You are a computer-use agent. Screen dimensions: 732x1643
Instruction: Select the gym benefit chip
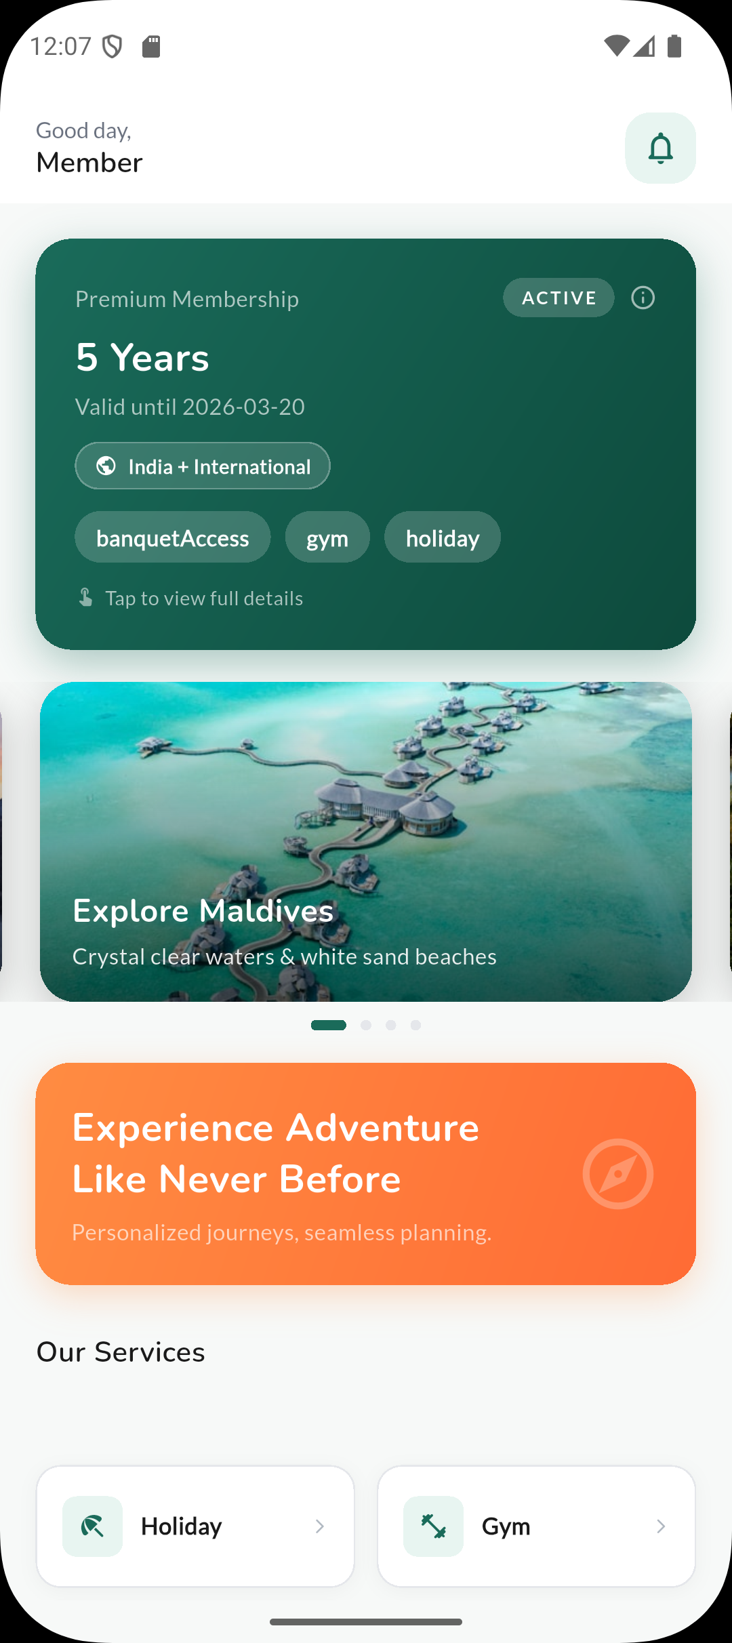(327, 537)
